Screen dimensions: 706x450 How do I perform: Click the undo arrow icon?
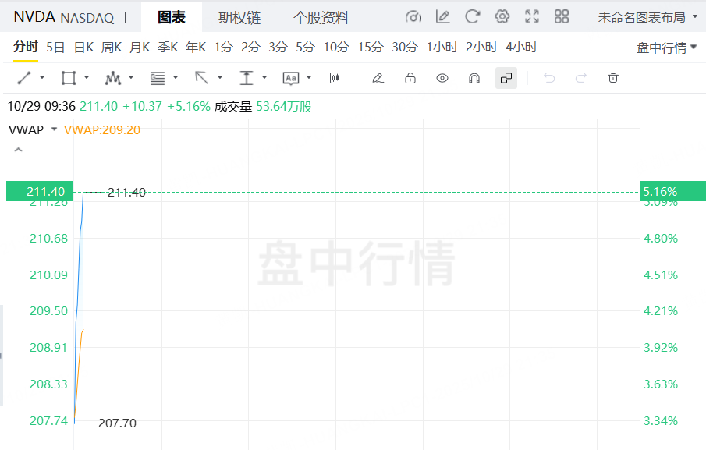pos(549,78)
